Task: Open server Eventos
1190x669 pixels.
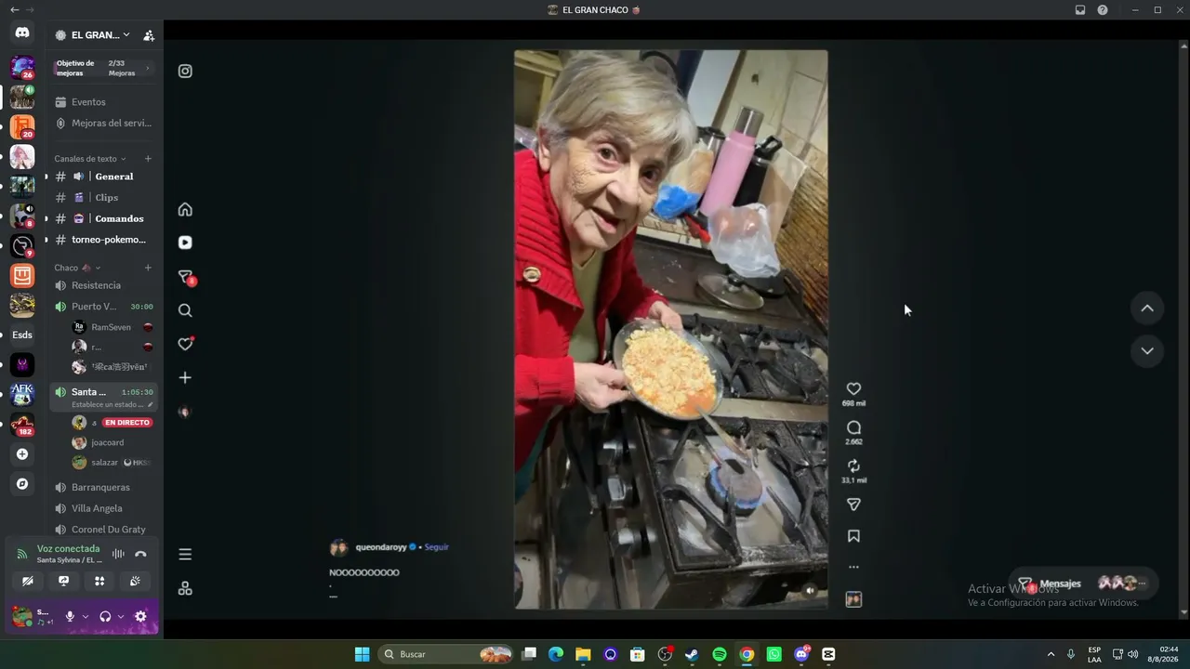Action: tap(103, 102)
